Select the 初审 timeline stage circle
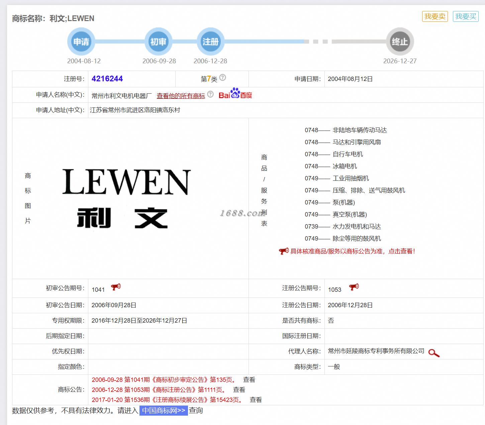This screenshot has width=485, height=425. [158, 41]
